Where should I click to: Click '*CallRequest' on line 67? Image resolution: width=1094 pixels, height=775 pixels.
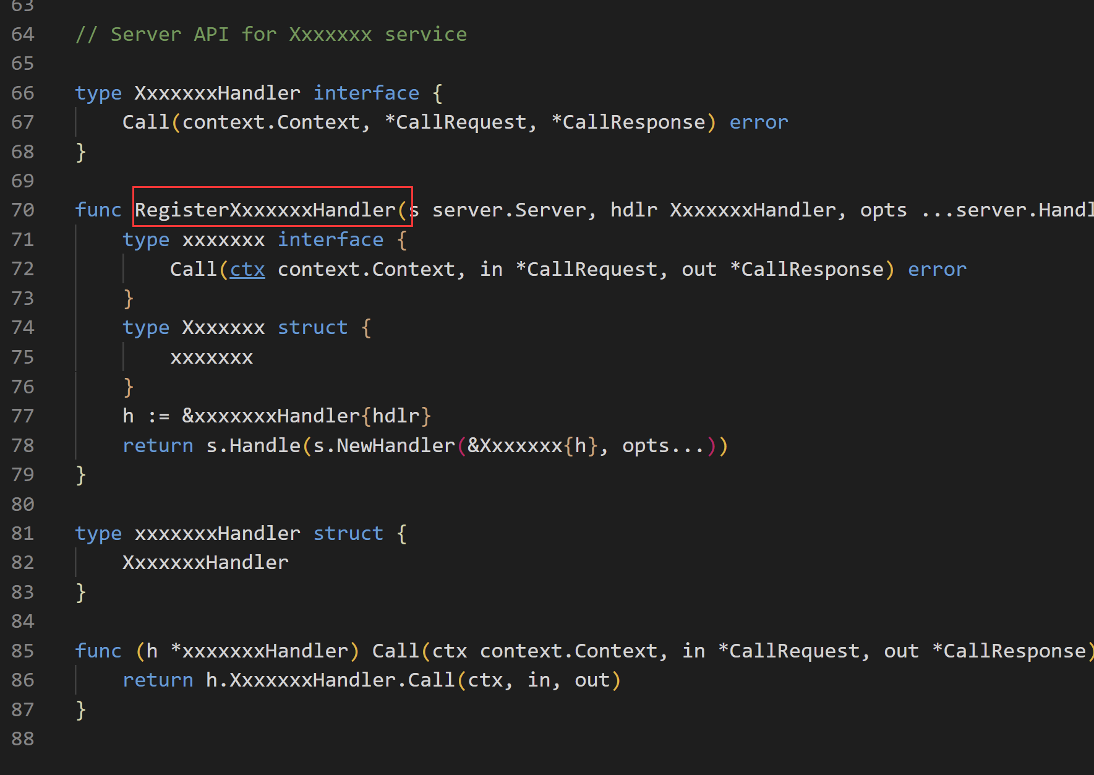455,122
